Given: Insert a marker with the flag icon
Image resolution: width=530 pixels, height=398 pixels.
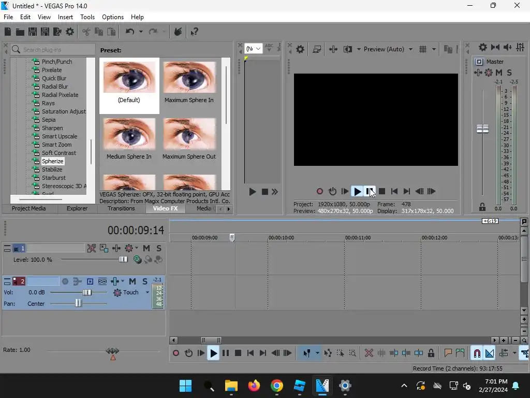Looking at the screenshot, I should pos(448,353).
